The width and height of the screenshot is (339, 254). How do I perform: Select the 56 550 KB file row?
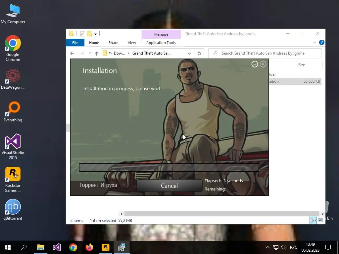tap(295, 81)
